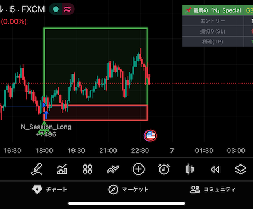The height and width of the screenshot is (209, 253).
Task: Tap the US flag economic event marker
Action: click(x=150, y=136)
